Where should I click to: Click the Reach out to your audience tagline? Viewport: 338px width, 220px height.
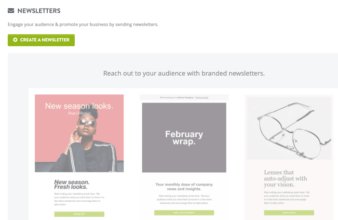click(184, 73)
